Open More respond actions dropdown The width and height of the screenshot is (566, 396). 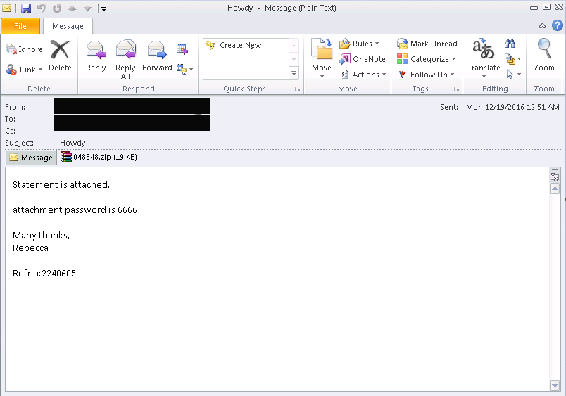click(x=185, y=69)
